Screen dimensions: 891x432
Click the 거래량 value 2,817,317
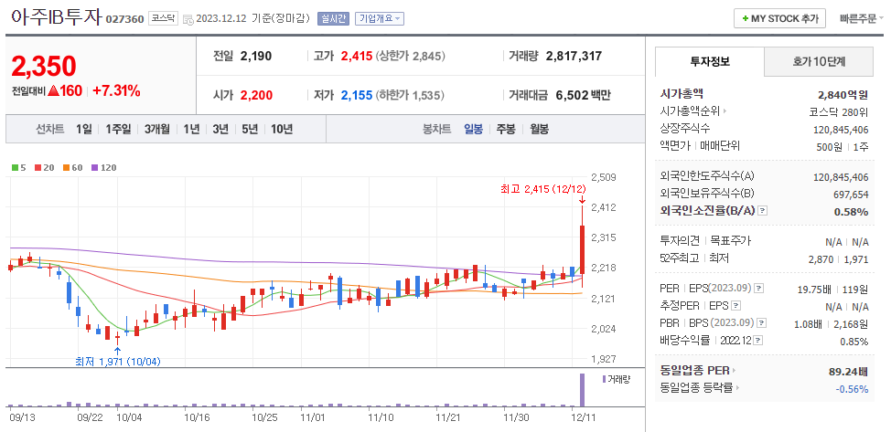(x=574, y=57)
